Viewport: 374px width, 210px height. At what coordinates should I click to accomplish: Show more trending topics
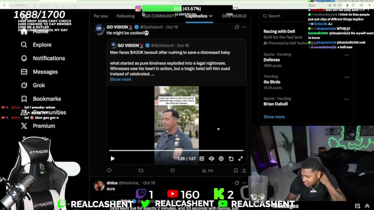point(274,117)
